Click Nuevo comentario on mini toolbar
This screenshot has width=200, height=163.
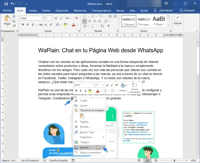coord(135,88)
